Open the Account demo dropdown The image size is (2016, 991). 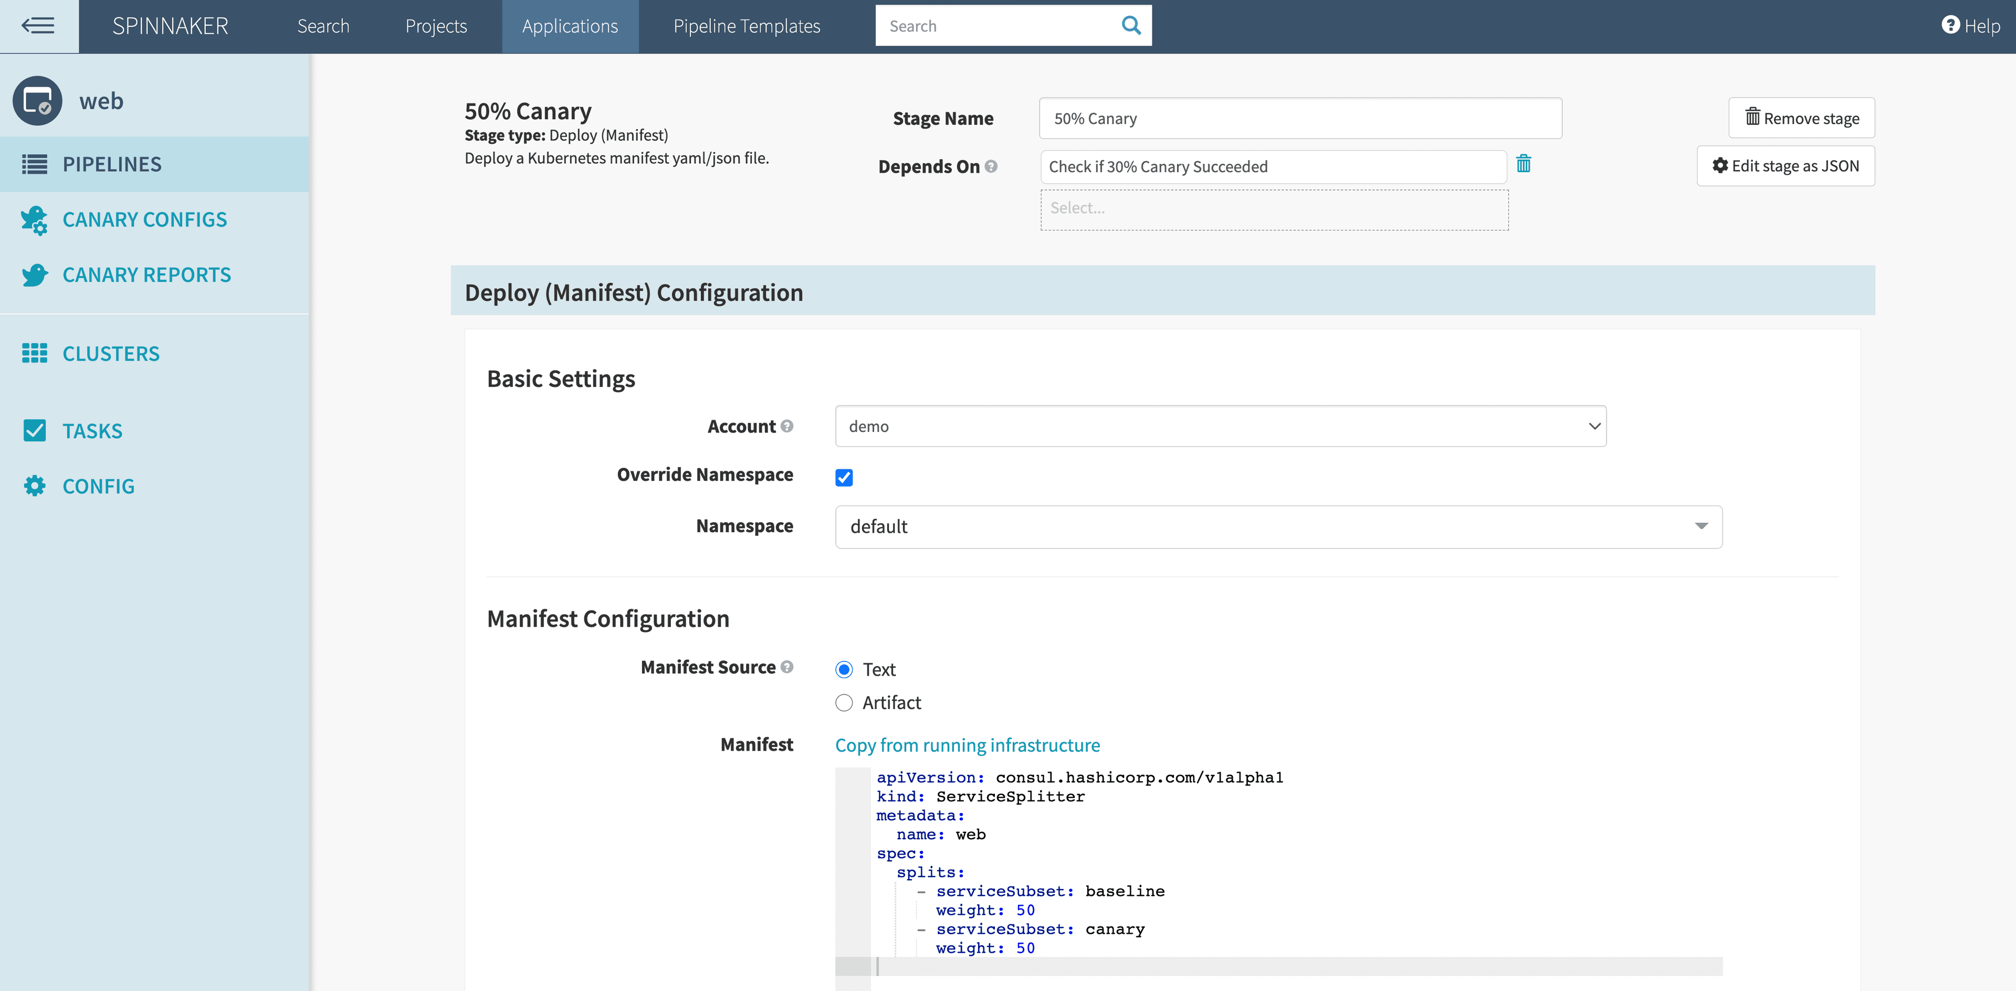click(1220, 426)
